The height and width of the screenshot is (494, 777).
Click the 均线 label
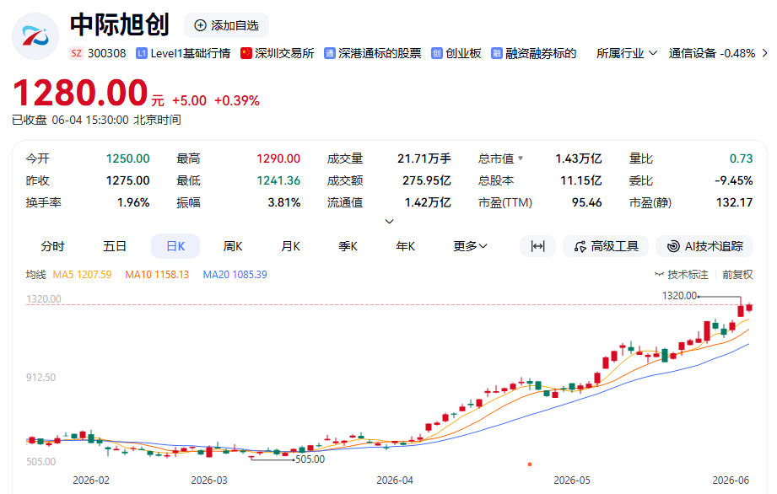(35, 275)
